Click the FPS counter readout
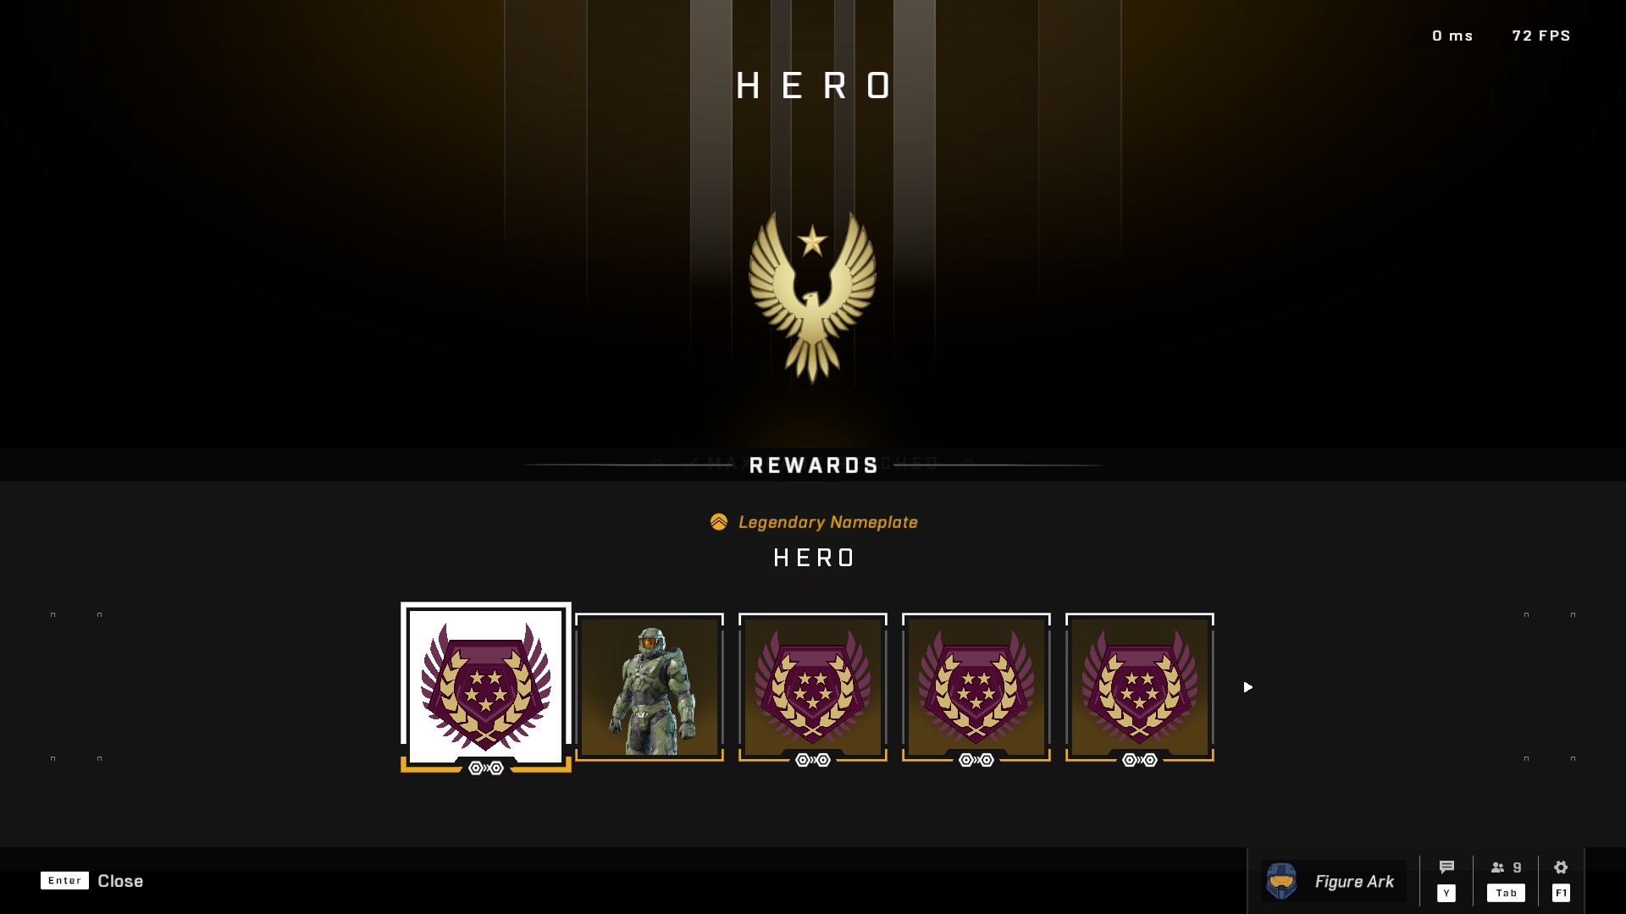The image size is (1626, 914). coord(1541,36)
